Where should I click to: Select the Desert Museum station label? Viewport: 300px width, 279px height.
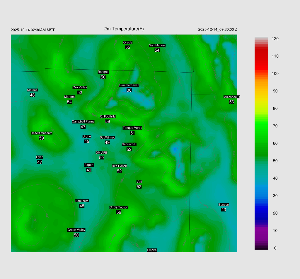42,133
